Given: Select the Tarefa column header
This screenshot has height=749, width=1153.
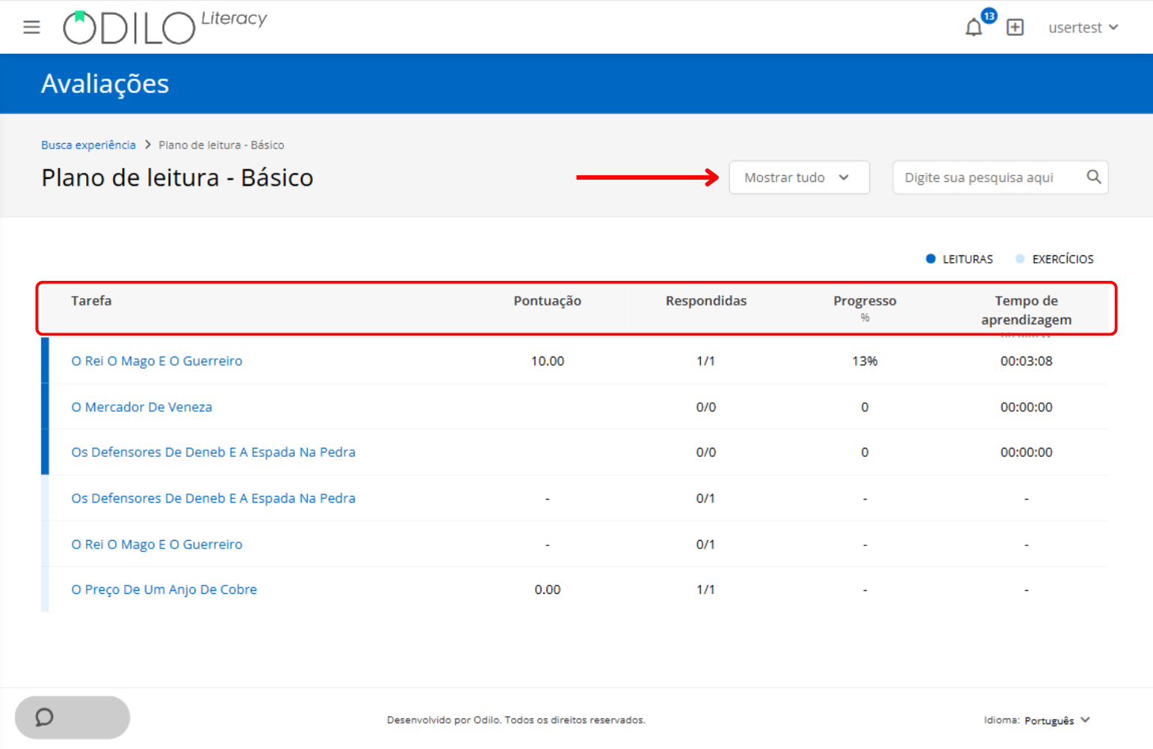Looking at the screenshot, I should tap(91, 301).
